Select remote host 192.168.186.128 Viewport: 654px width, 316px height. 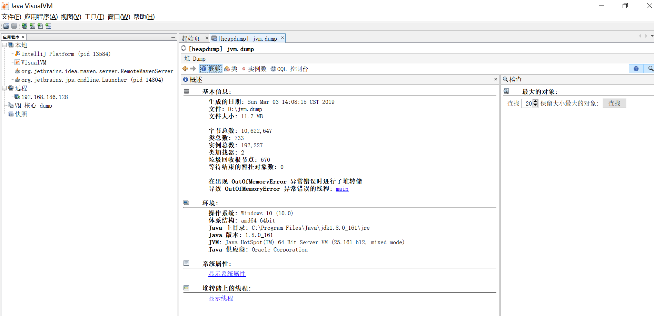coord(44,97)
